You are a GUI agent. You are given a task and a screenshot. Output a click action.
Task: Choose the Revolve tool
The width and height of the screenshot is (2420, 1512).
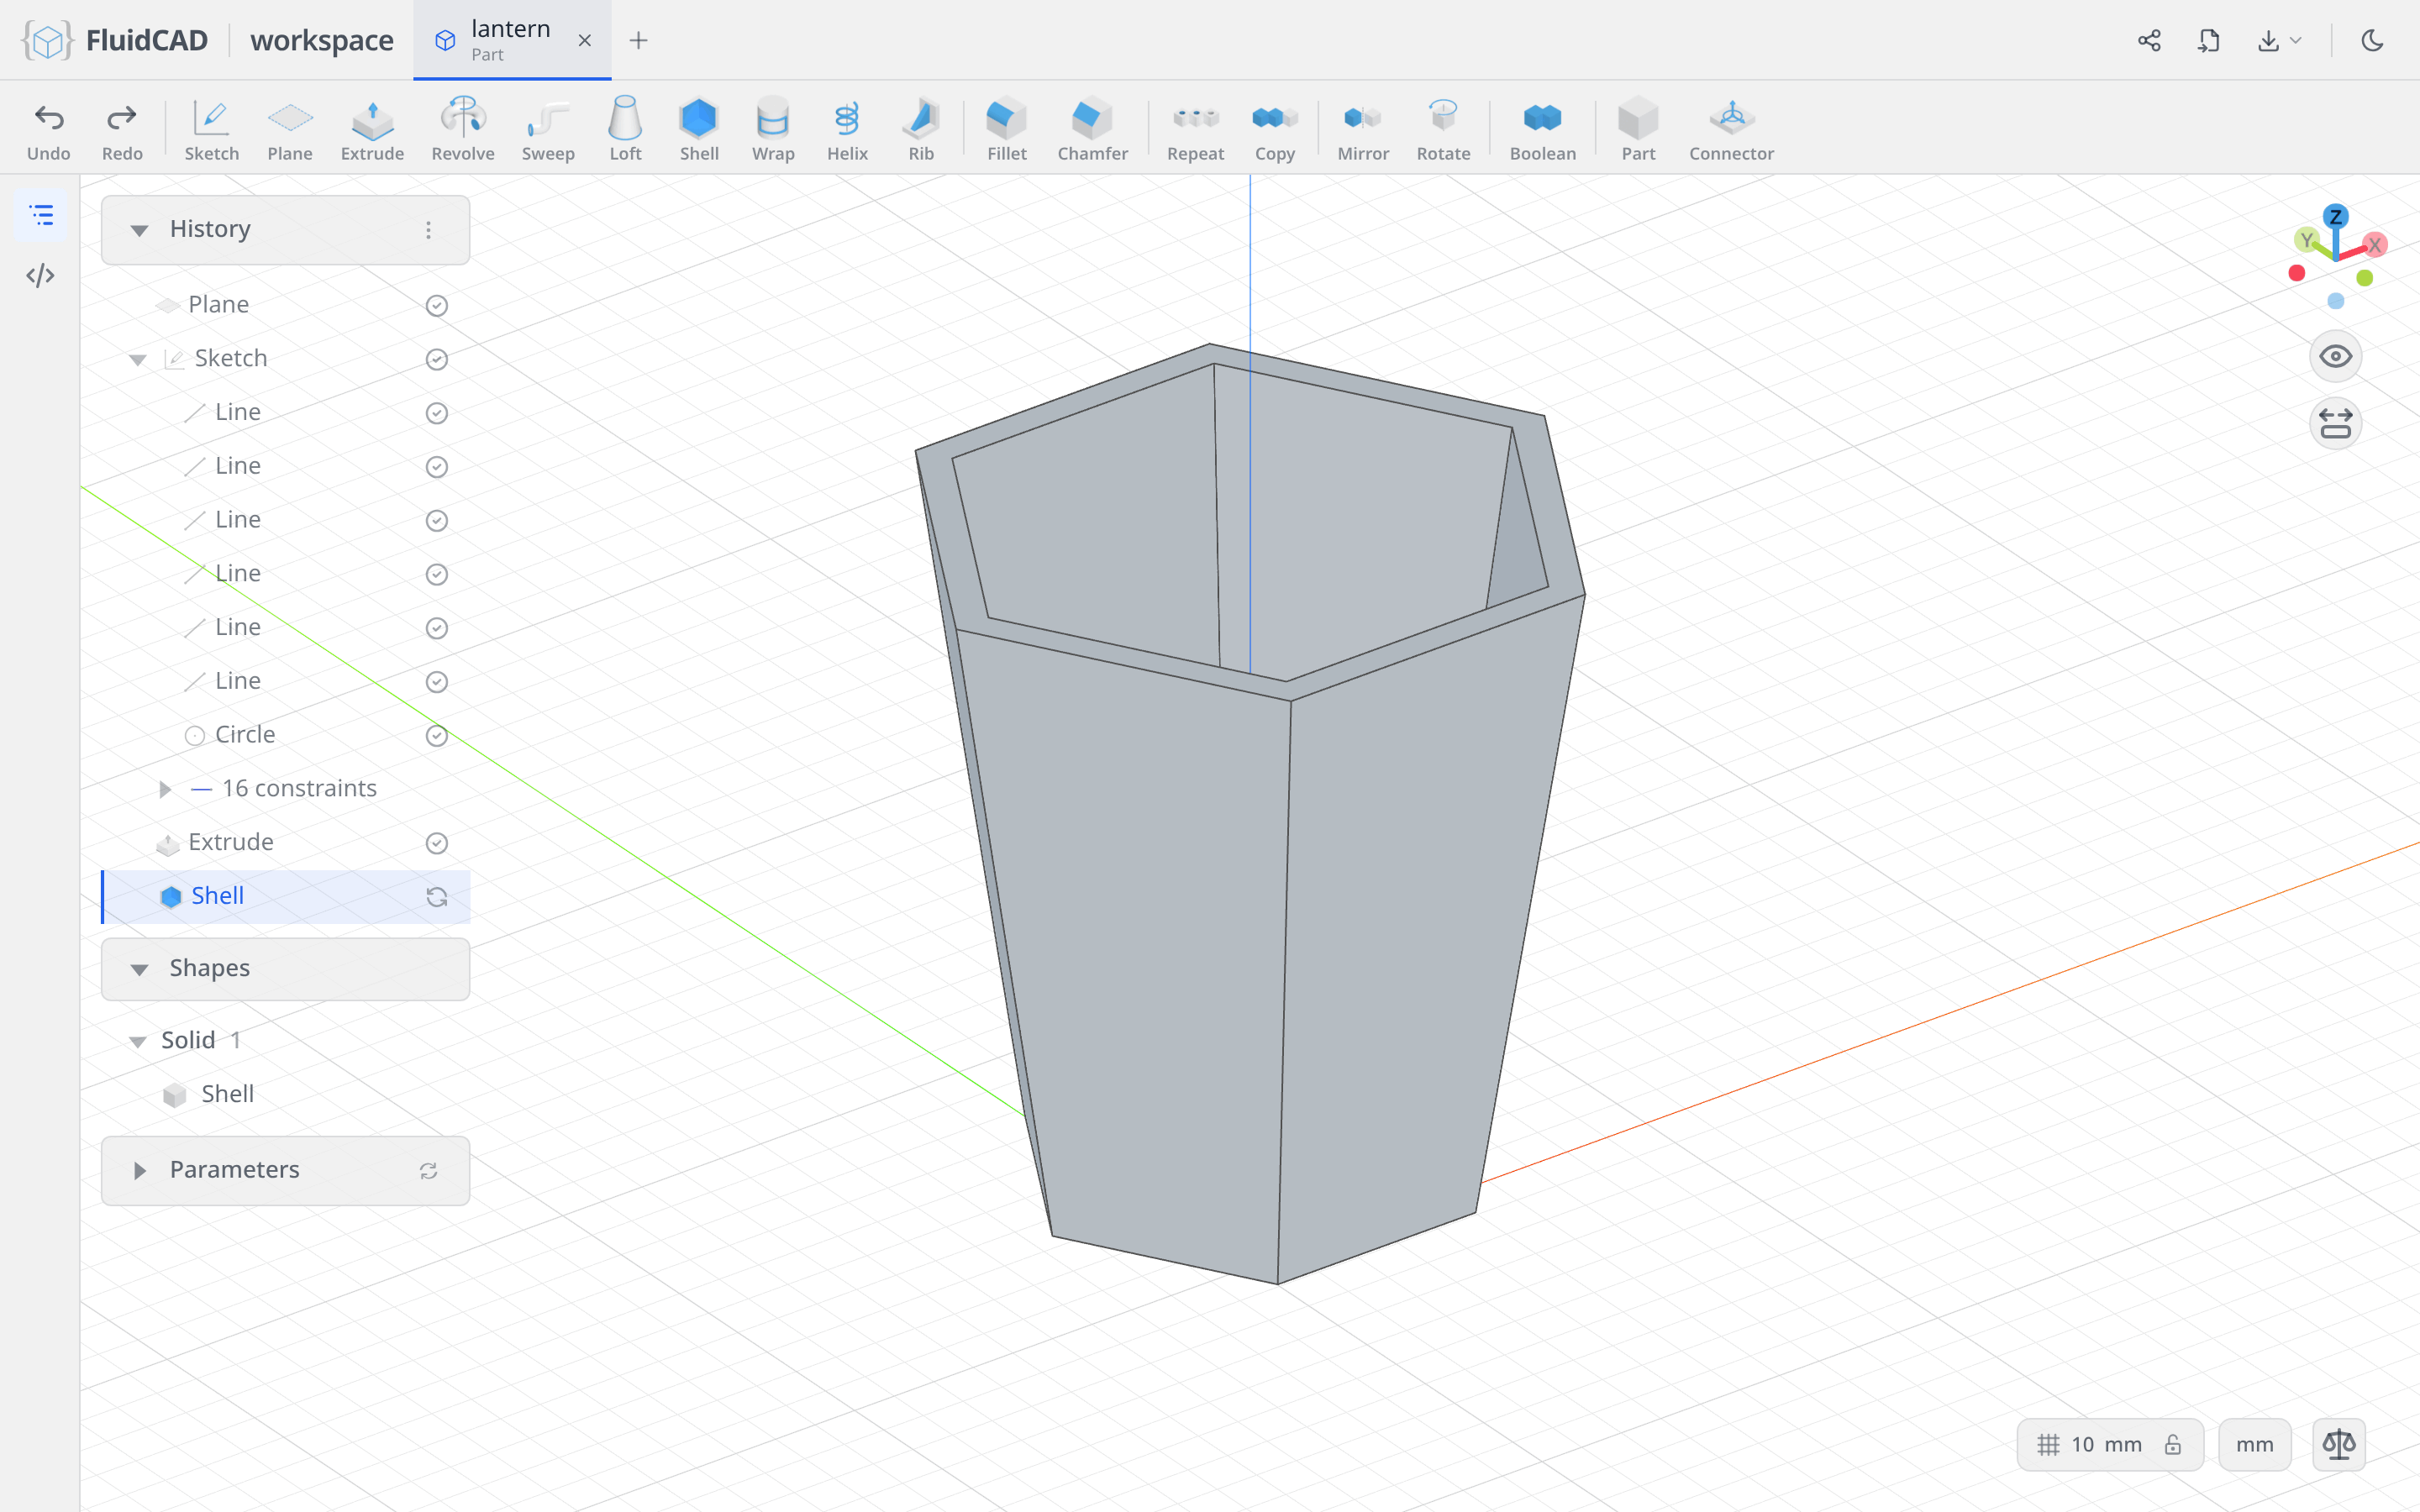[x=462, y=129]
